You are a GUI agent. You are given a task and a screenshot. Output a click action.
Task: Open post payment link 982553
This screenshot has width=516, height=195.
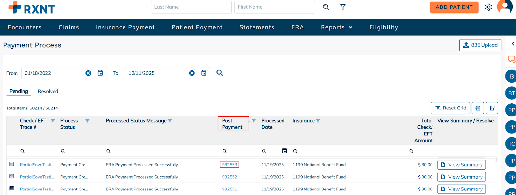coord(229,165)
